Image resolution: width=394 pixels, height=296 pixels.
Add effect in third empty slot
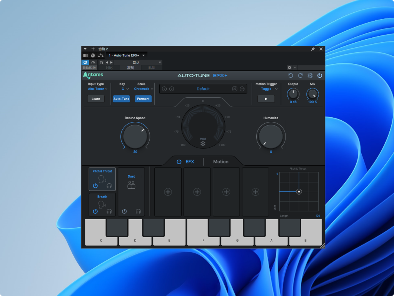click(x=226, y=192)
